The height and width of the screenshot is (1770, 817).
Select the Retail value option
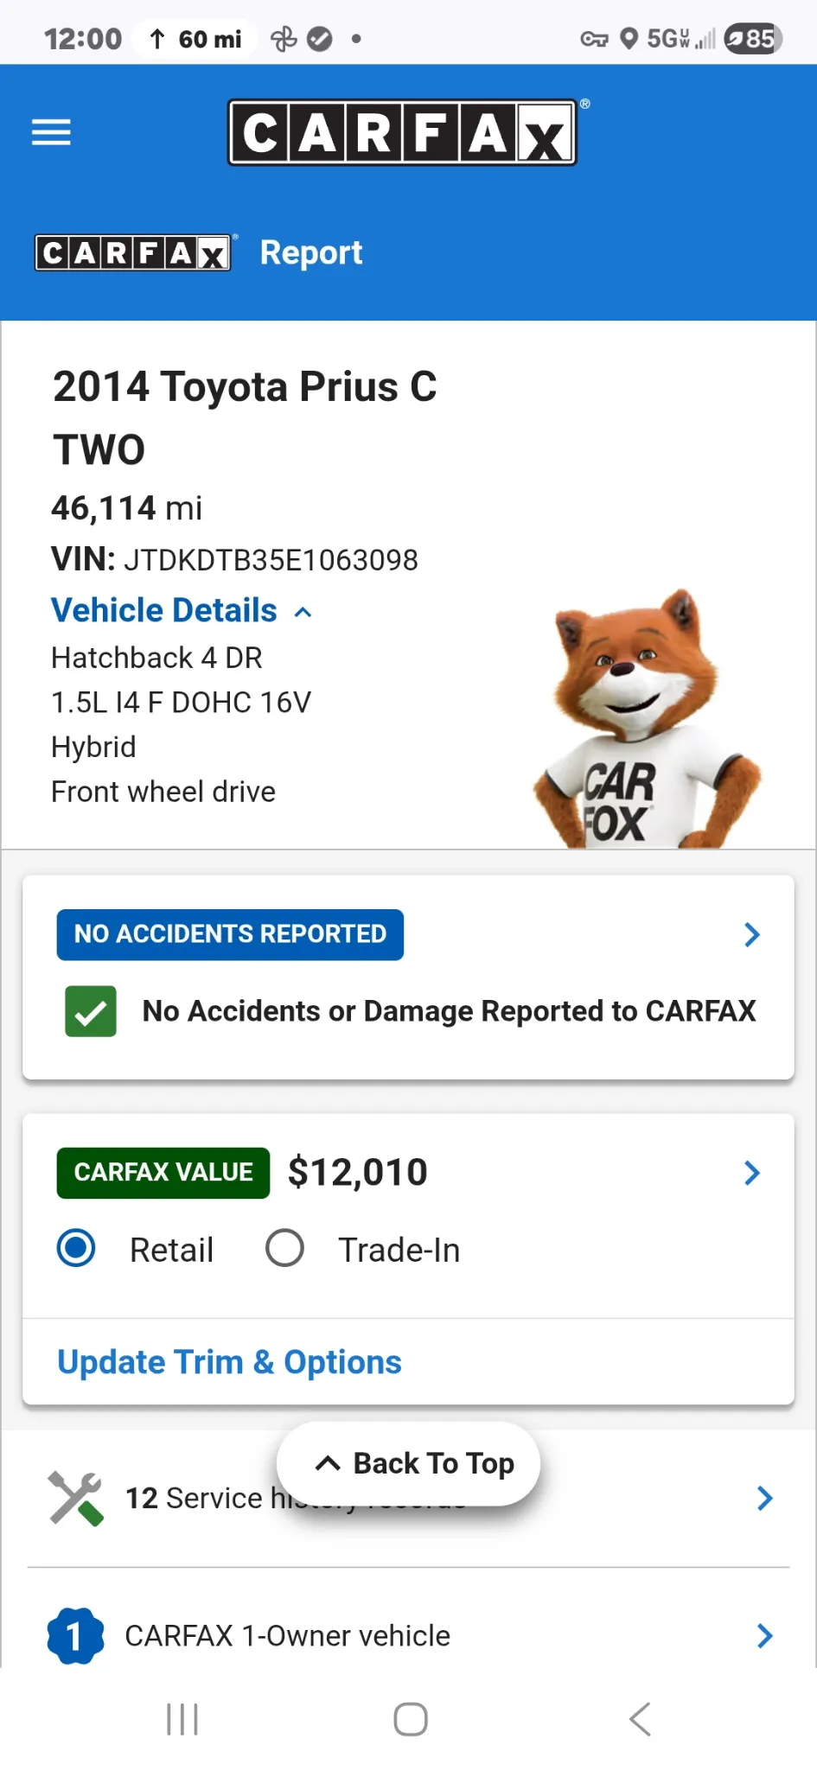(x=76, y=1248)
